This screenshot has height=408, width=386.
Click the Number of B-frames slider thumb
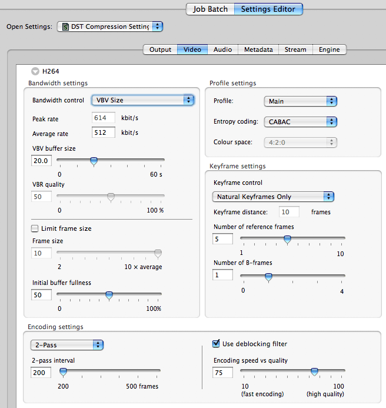pos(268,276)
